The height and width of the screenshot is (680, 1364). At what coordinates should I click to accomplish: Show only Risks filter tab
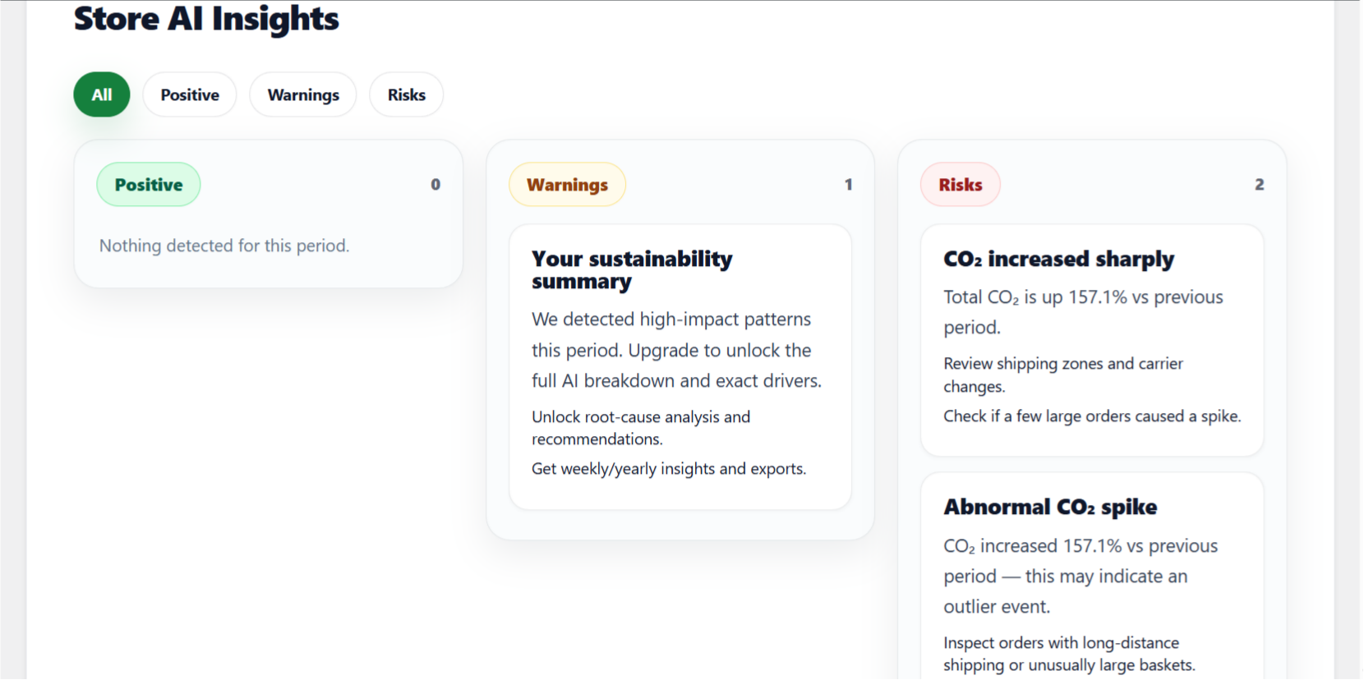pos(407,94)
